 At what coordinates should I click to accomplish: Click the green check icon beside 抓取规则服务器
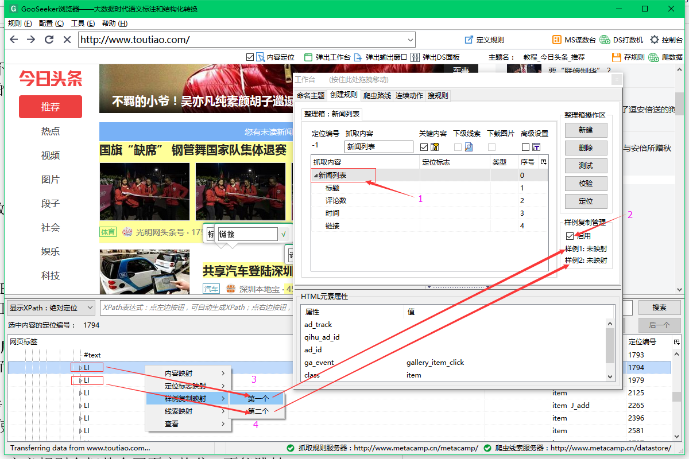pos(291,448)
